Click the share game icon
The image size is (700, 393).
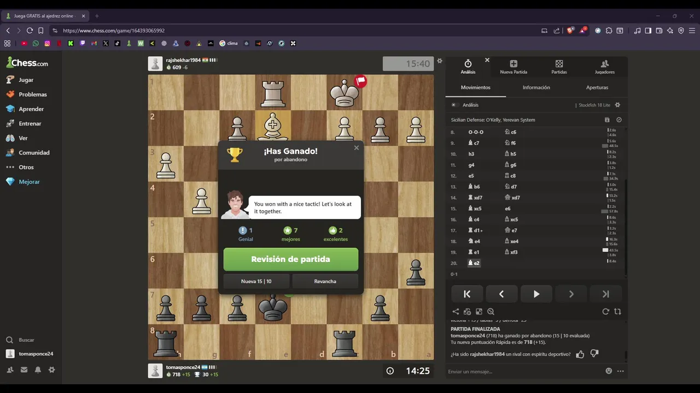coord(456,312)
